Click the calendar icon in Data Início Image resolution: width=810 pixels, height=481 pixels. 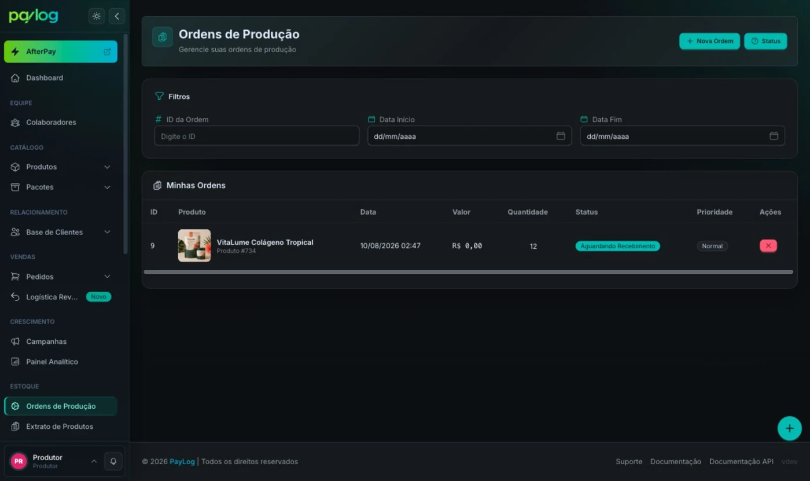pos(561,136)
